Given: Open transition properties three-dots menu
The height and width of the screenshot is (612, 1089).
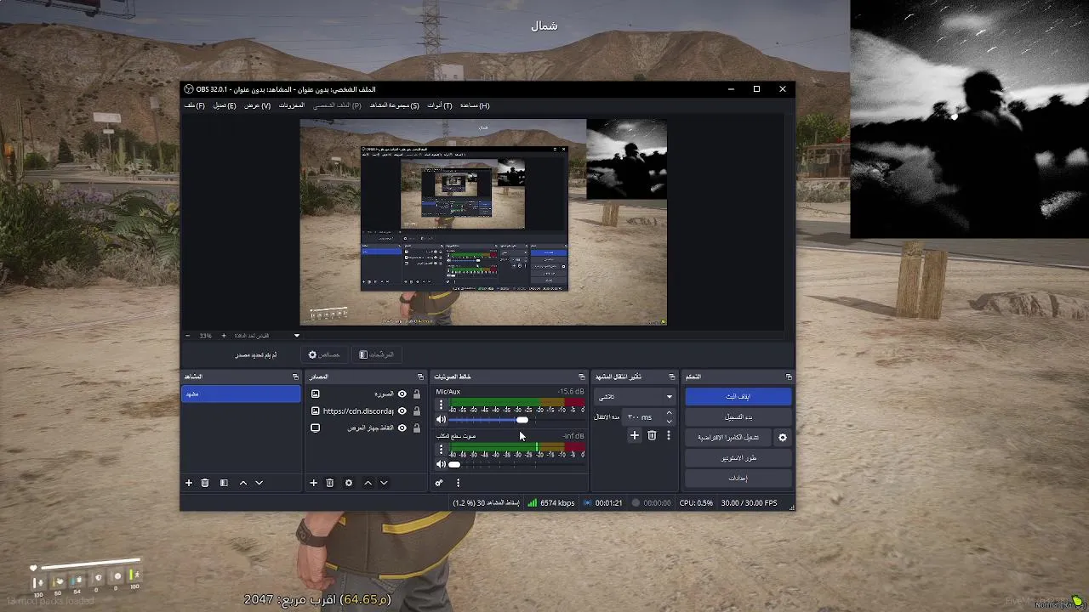Looking at the screenshot, I should click(x=669, y=435).
